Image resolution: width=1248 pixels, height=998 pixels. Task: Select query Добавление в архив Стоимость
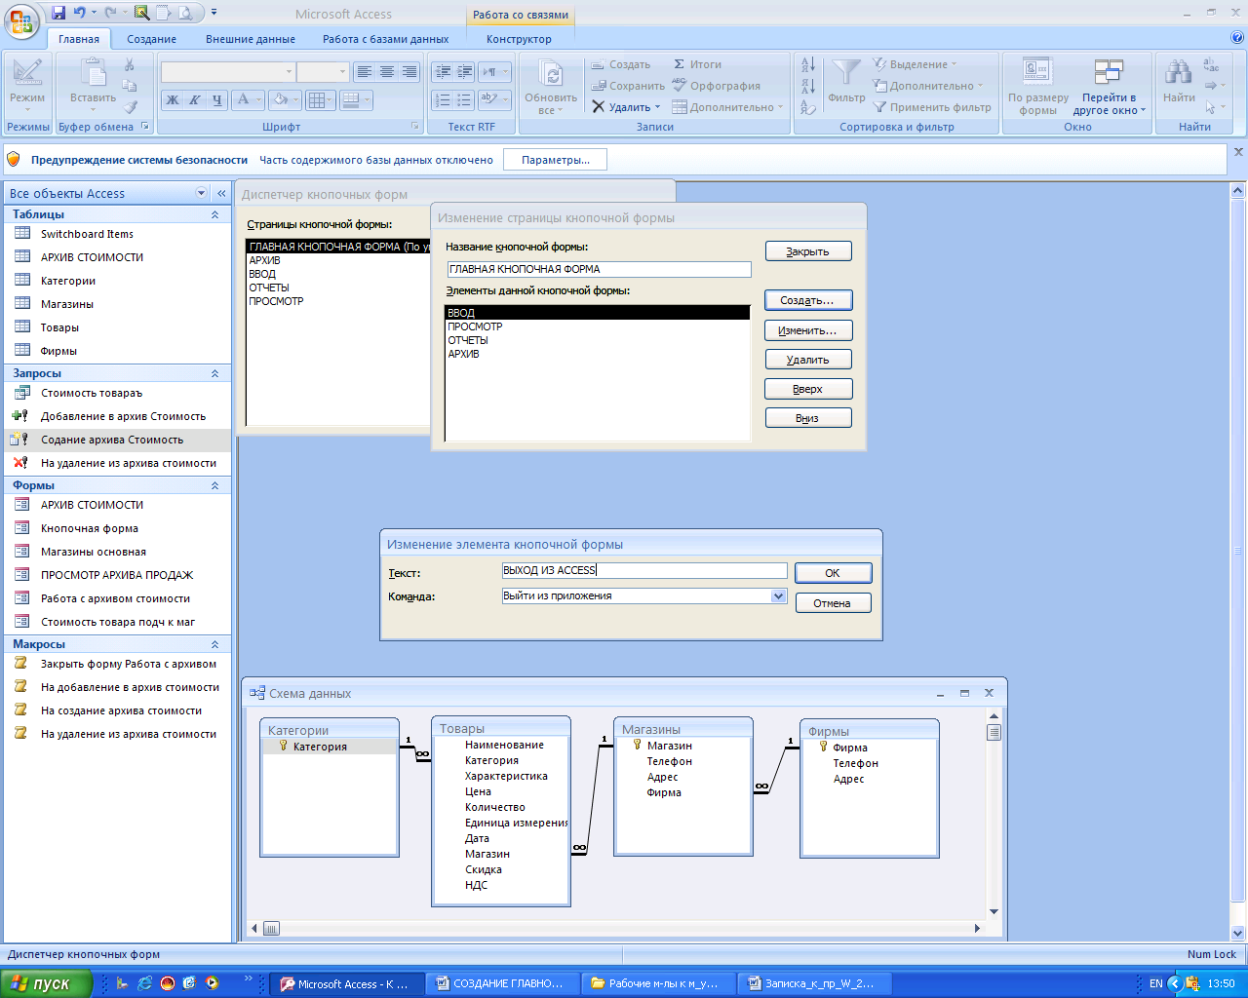[x=117, y=416]
